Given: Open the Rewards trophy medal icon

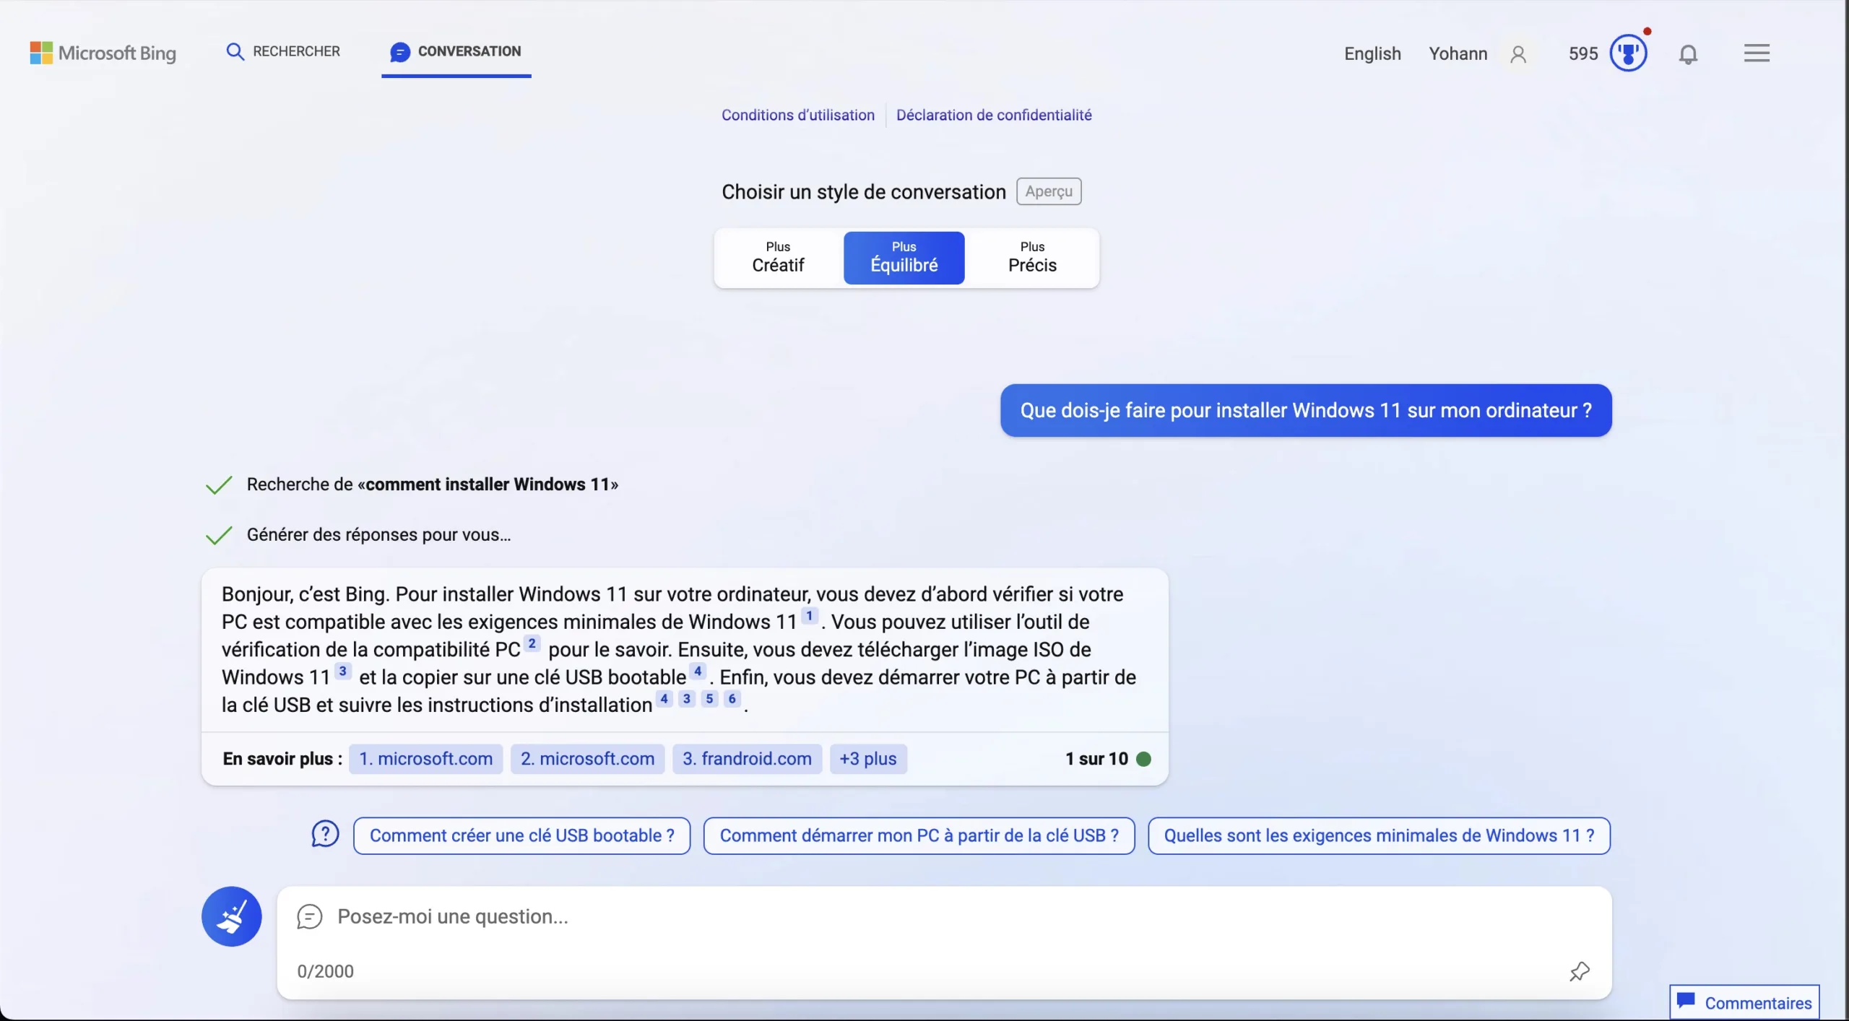Looking at the screenshot, I should (x=1628, y=53).
